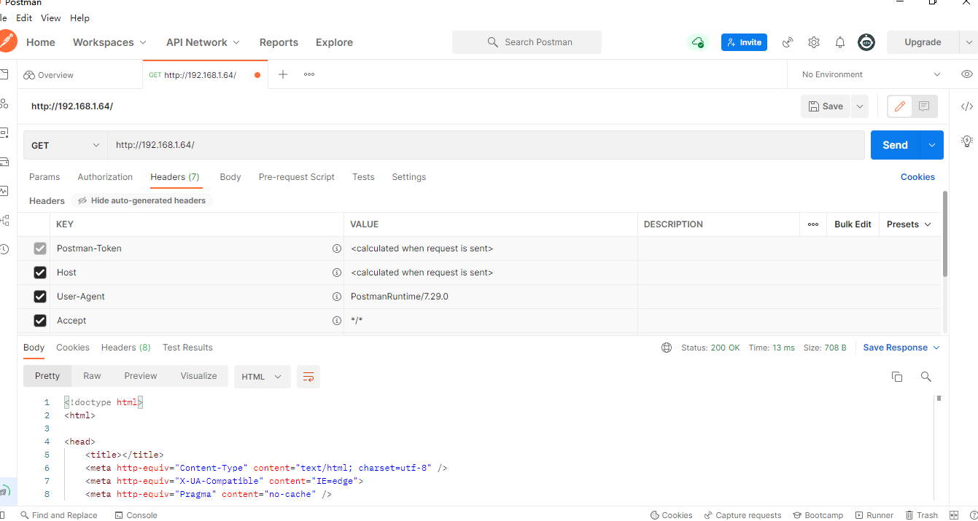Viewport: 978px width, 521px height.
Task: Open the HTML format dropdown
Action: tap(262, 377)
